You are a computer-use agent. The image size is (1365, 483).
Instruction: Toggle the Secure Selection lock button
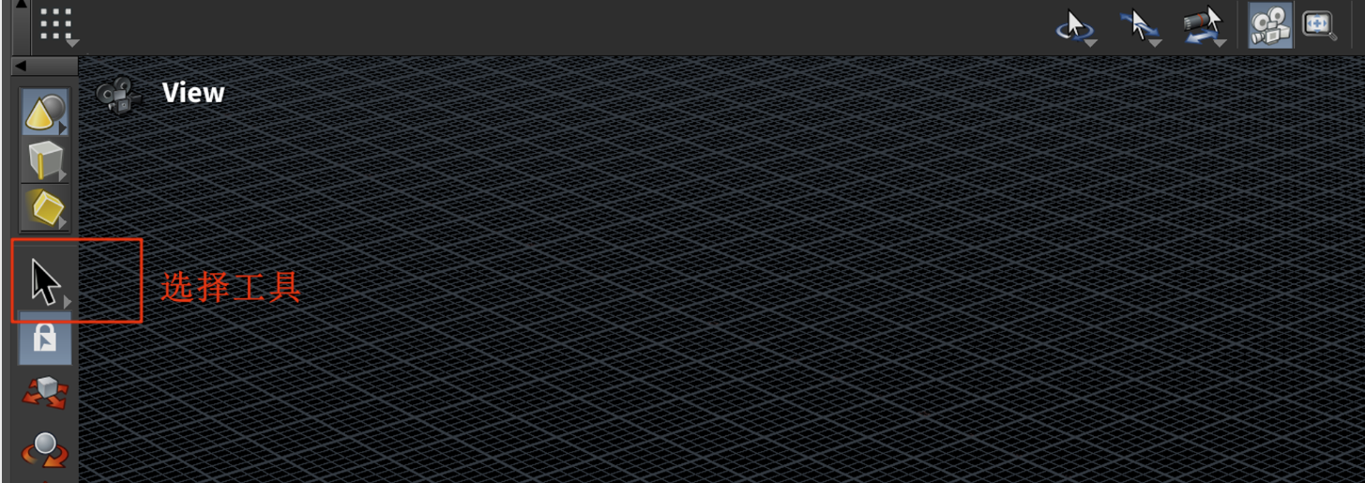pos(44,339)
